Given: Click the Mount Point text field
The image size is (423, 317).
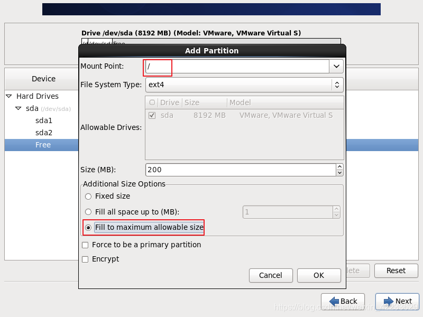Looking at the screenshot, I should [x=237, y=67].
